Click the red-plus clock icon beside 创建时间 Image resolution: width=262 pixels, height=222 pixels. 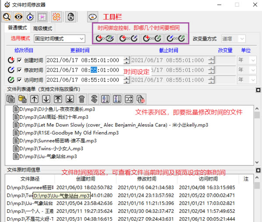pyautogui.click(x=11, y=60)
